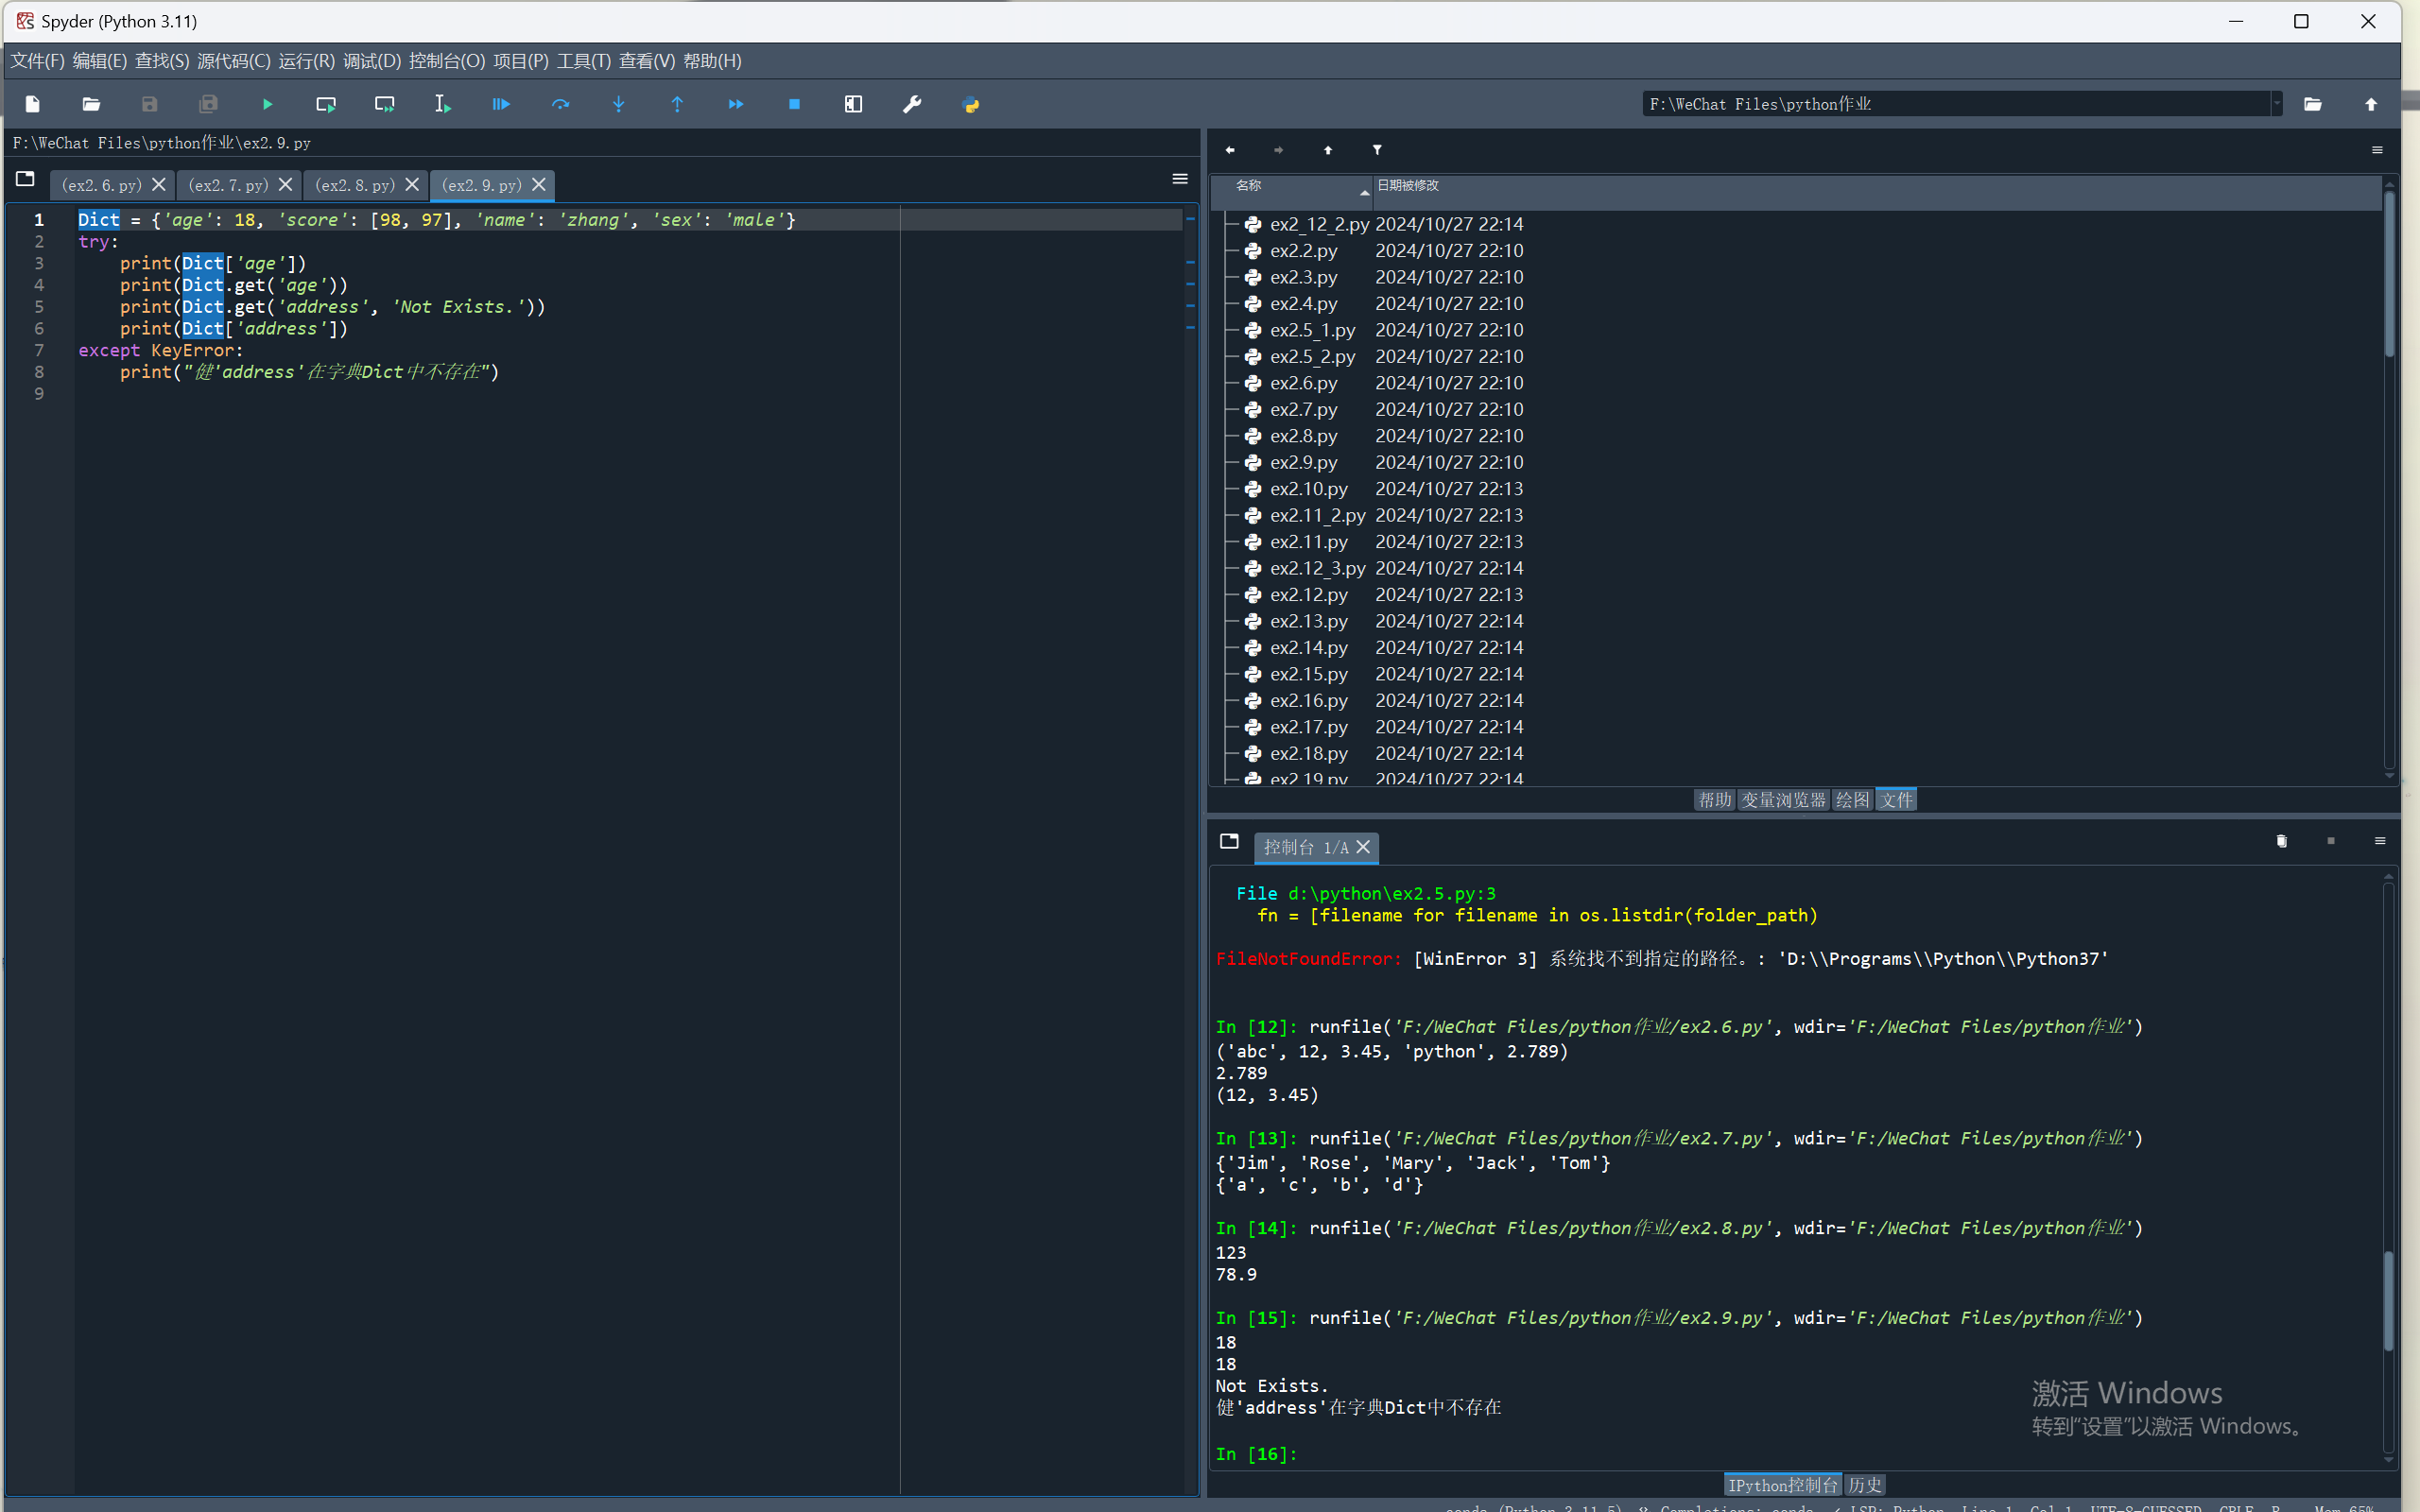Image resolution: width=2420 pixels, height=1512 pixels.
Task: Start debugging the file
Action: tap(501, 104)
